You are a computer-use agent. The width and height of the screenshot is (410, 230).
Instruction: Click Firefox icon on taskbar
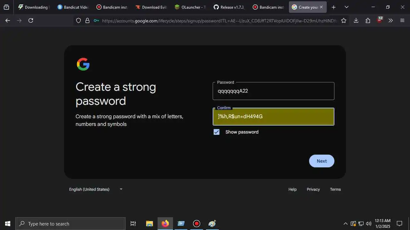point(165,224)
